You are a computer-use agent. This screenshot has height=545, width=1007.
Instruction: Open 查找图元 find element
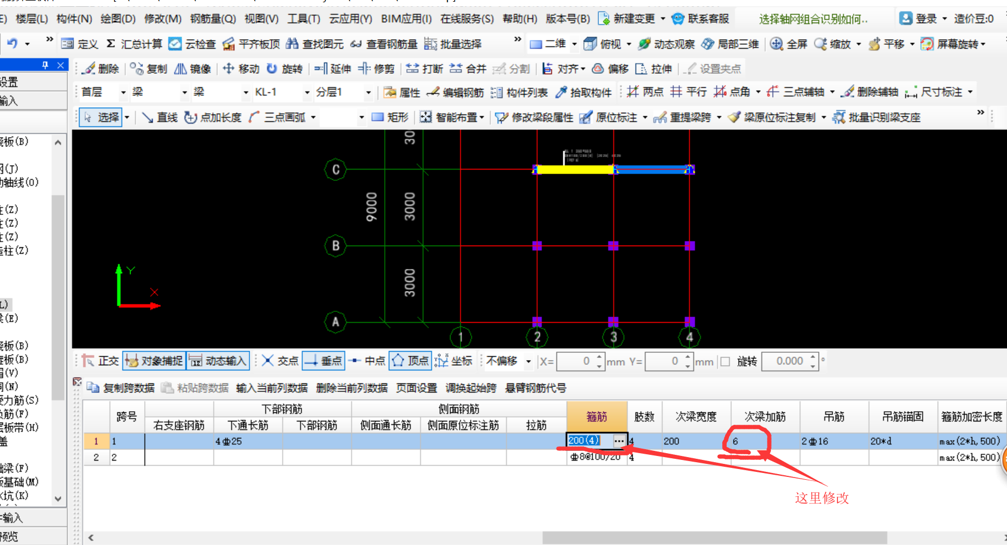click(x=315, y=44)
